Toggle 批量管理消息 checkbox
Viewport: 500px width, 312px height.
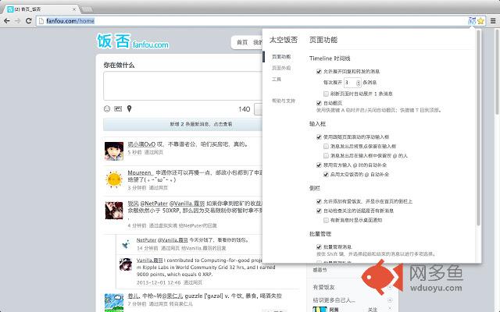click(x=320, y=246)
